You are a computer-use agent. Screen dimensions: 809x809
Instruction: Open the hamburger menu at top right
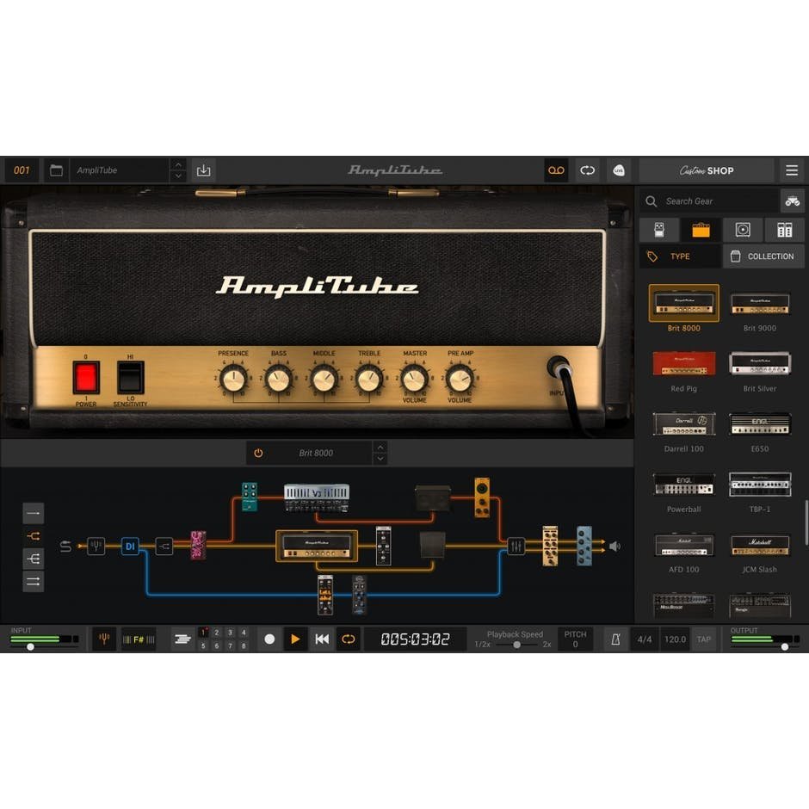click(792, 170)
